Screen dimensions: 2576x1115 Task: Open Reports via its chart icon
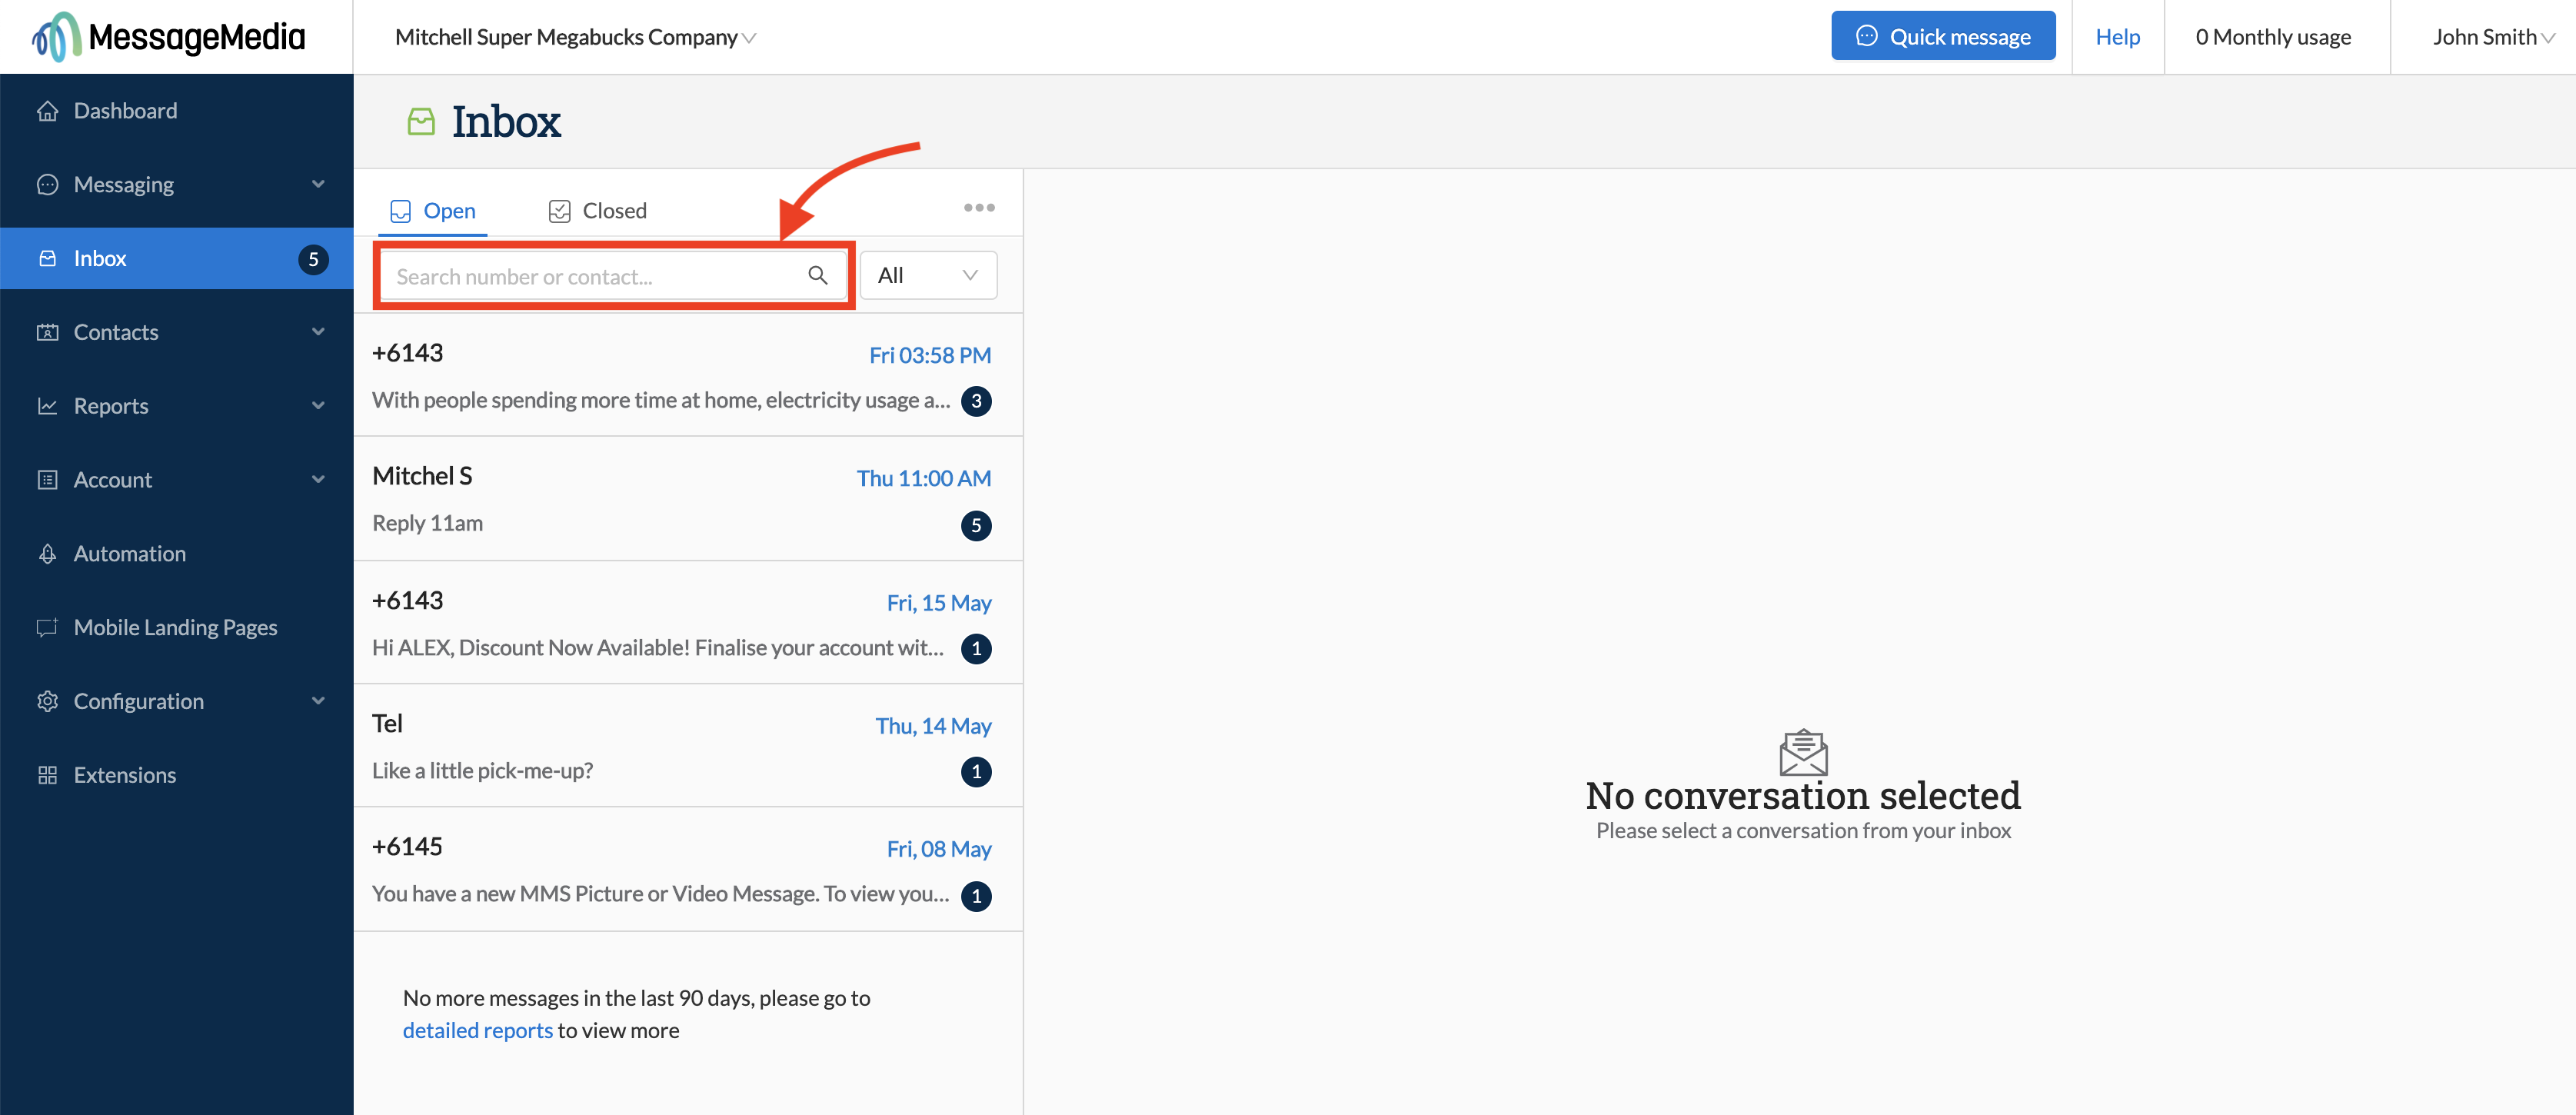click(47, 405)
